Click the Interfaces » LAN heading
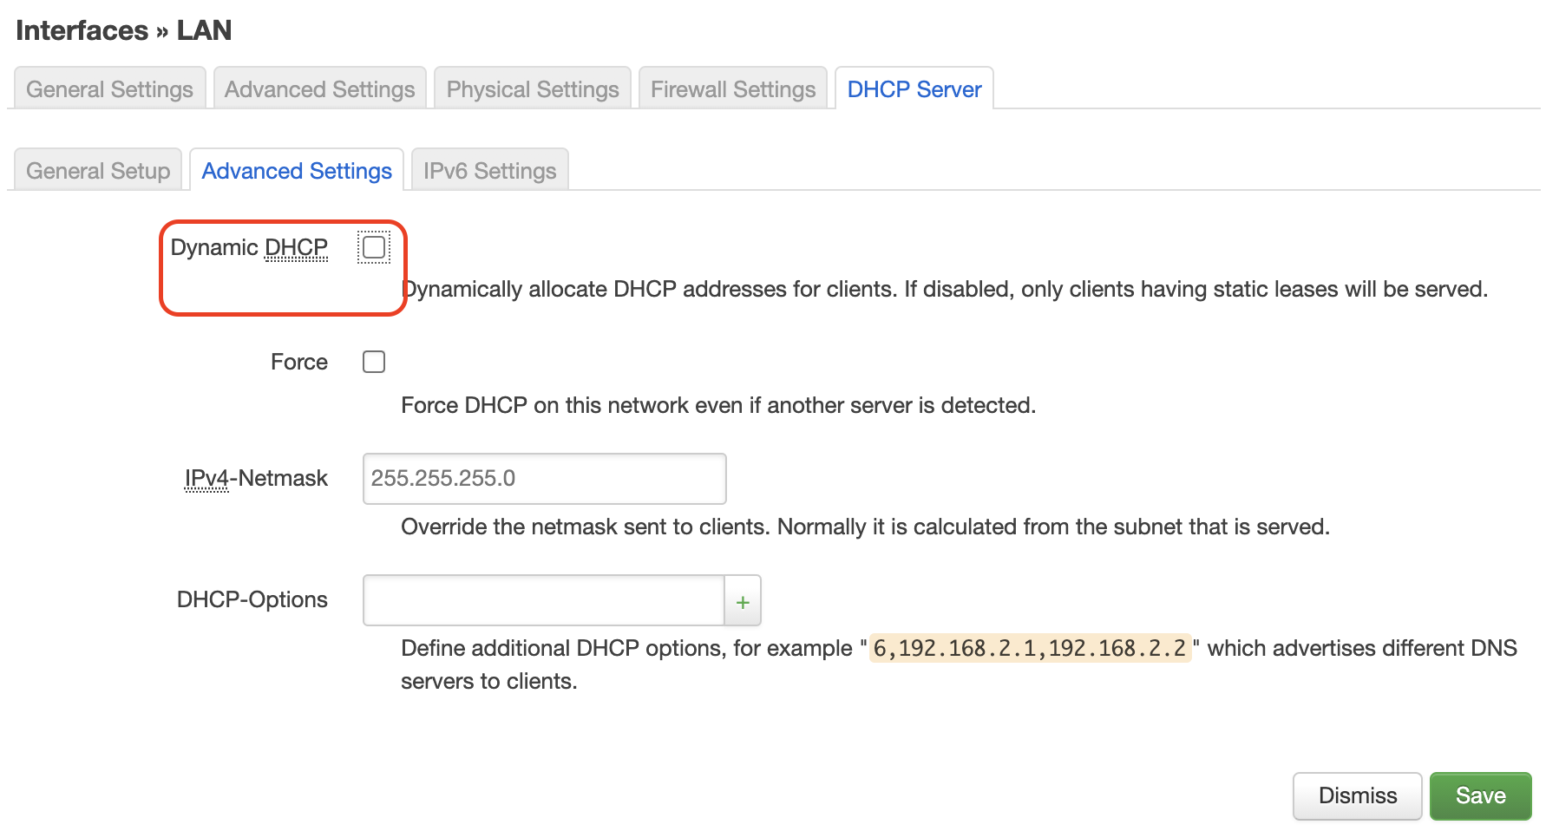This screenshot has height=831, width=1546. pyautogui.click(x=124, y=30)
